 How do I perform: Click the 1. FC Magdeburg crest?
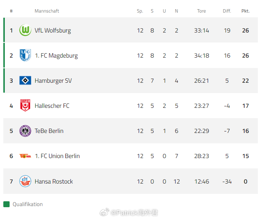[25, 55]
